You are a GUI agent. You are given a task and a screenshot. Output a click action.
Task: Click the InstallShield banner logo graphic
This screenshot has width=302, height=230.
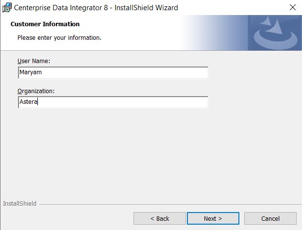click(274, 33)
